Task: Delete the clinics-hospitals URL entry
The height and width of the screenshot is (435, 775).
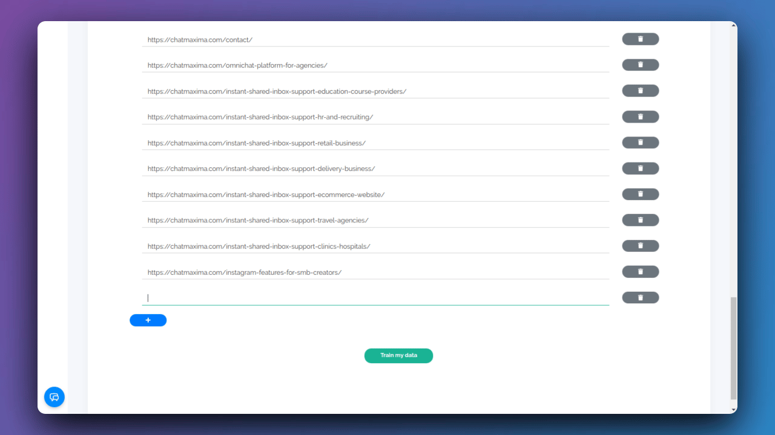Action: [640, 246]
